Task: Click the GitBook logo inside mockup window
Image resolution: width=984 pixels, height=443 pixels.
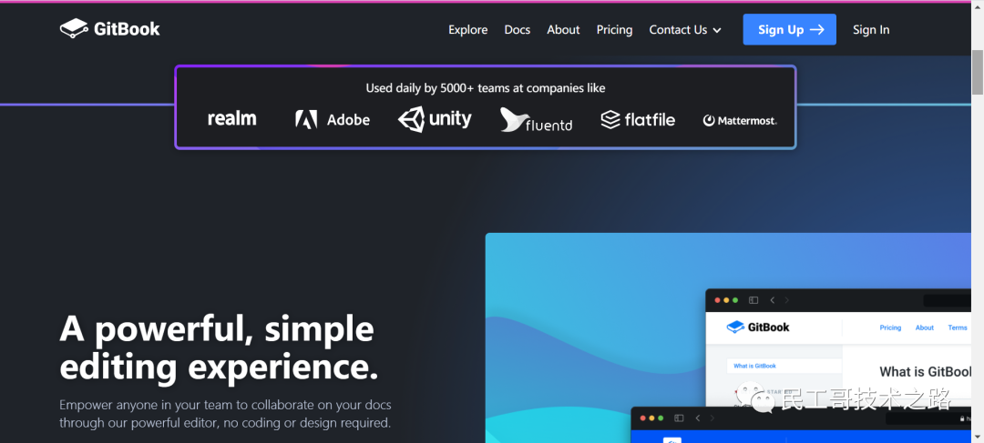Action: 757,327
